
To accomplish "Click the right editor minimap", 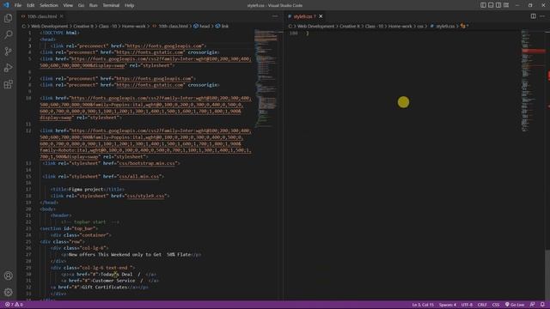I will 532,81.
